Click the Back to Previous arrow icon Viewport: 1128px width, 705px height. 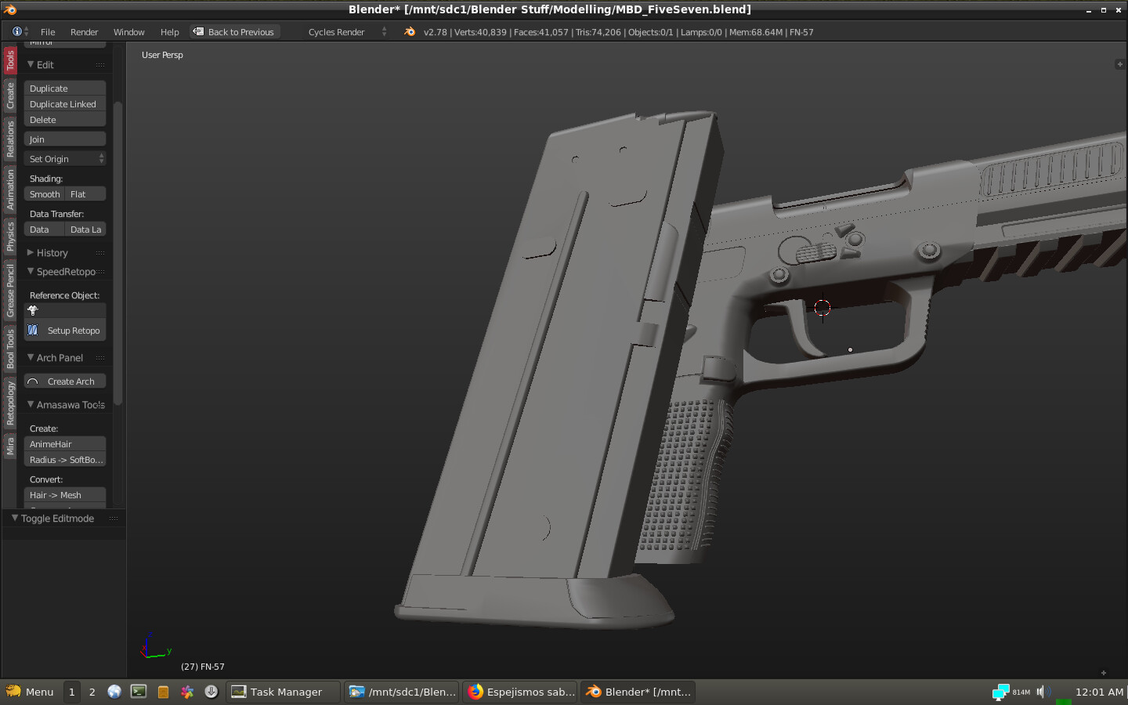[199, 32]
